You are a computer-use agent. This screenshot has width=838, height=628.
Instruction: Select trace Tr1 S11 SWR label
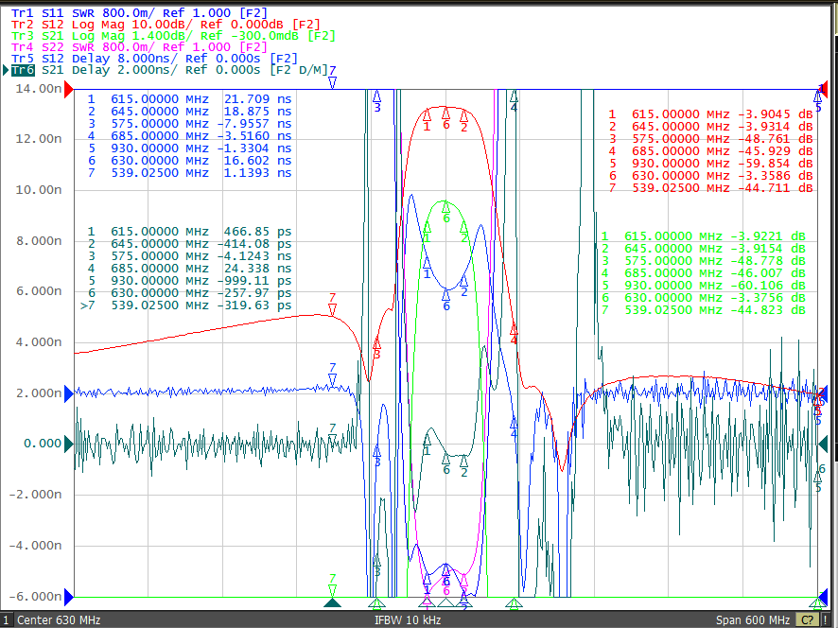tap(139, 13)
